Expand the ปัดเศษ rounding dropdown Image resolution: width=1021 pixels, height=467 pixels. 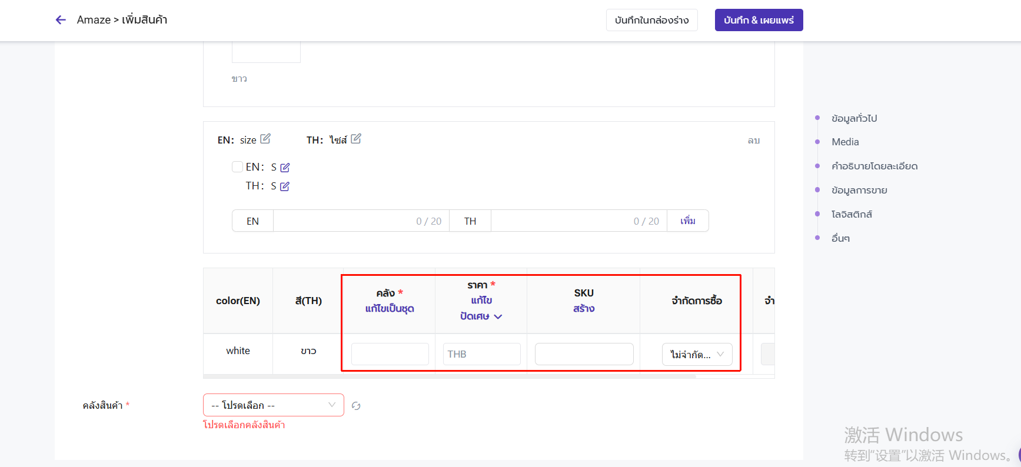481,316
